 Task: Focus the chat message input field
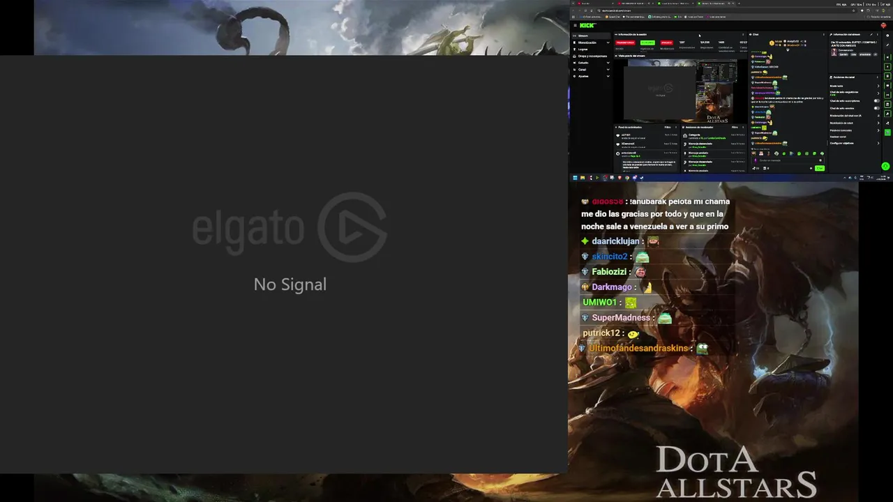coord(787,160)
